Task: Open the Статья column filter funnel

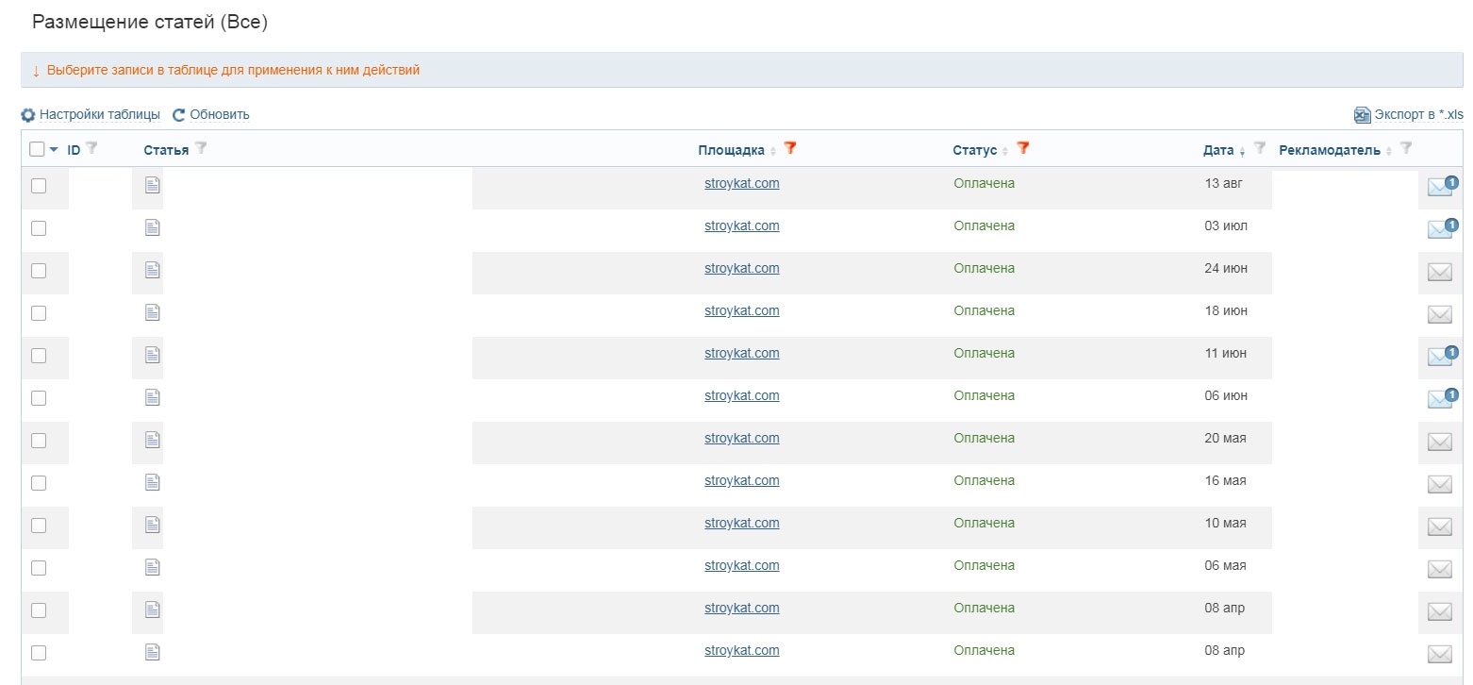Action: 200,148
